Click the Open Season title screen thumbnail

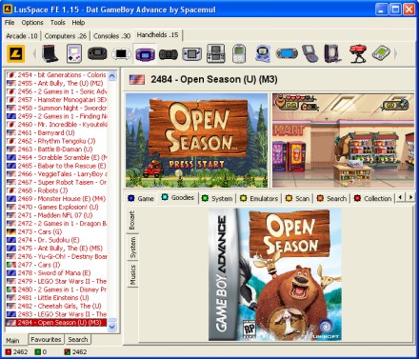[x=197, y=140]
